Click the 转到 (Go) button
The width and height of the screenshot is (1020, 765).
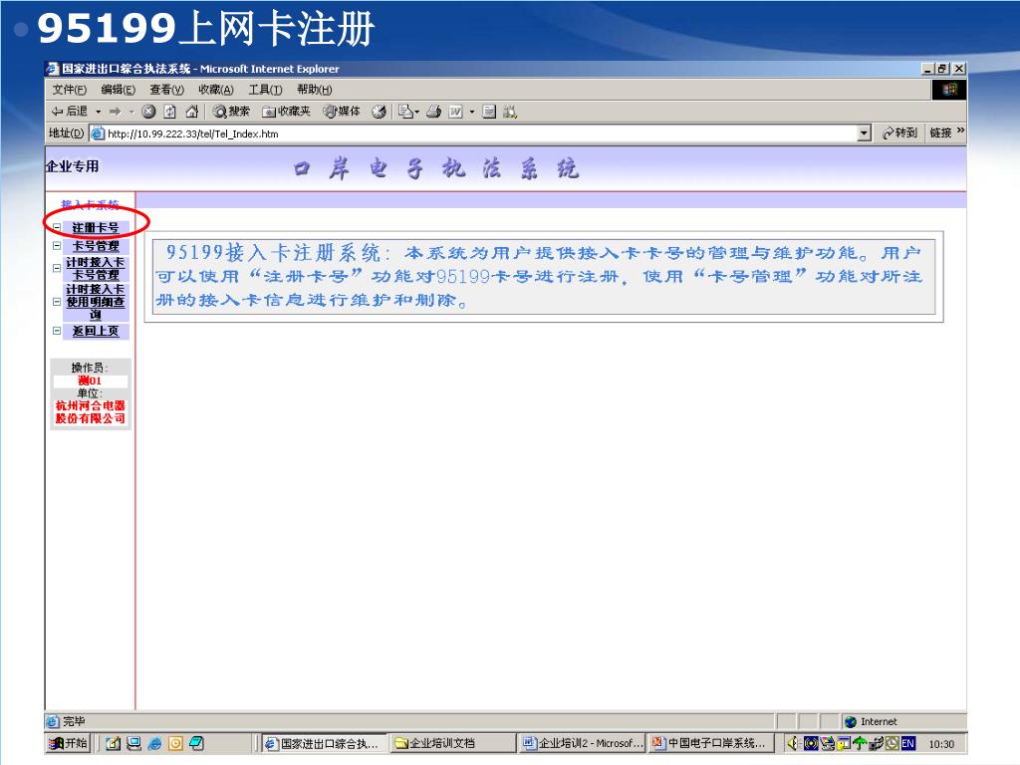pos(899,132)
